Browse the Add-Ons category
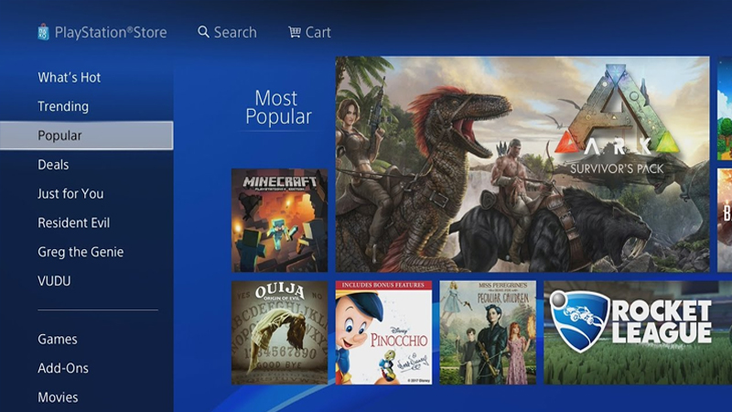 click(x=63, y=368)
